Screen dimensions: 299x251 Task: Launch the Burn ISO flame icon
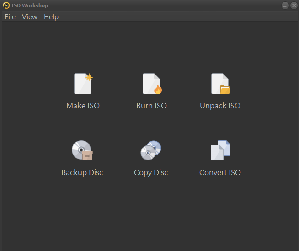152,84
